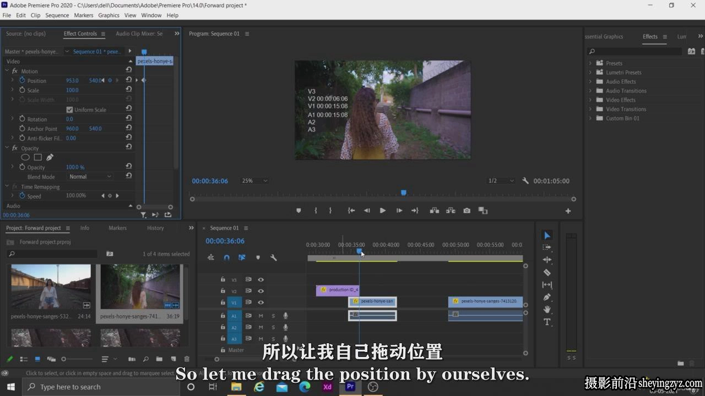The height and width of the screenshot is (396, 705).
Task: Open the File menu
Action: 7,15
